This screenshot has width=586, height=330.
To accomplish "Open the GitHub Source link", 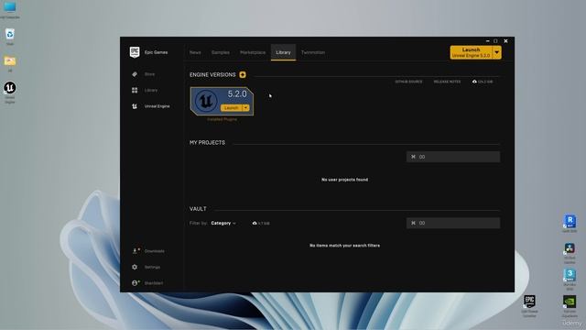I will click(x=408, y=82).
